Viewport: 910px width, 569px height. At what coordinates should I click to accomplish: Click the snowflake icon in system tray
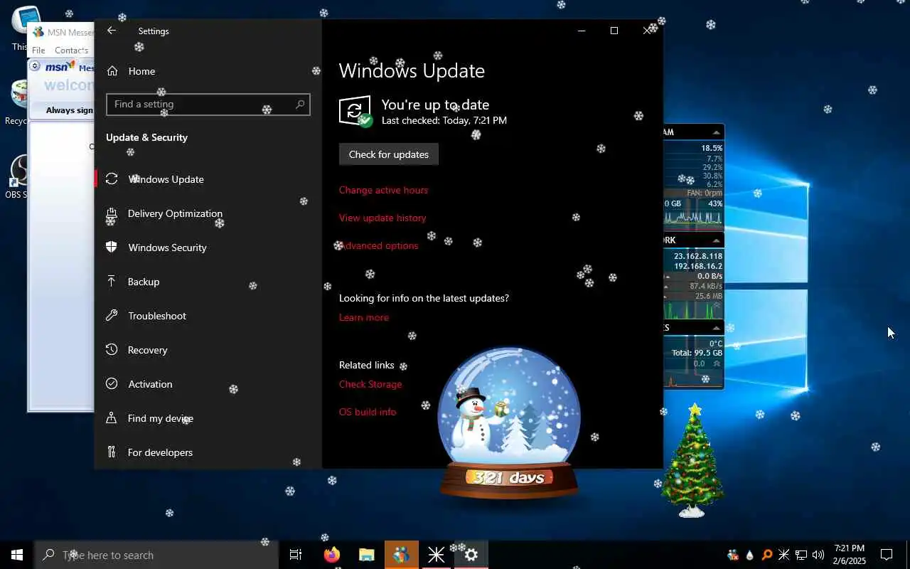pos(784,555)
